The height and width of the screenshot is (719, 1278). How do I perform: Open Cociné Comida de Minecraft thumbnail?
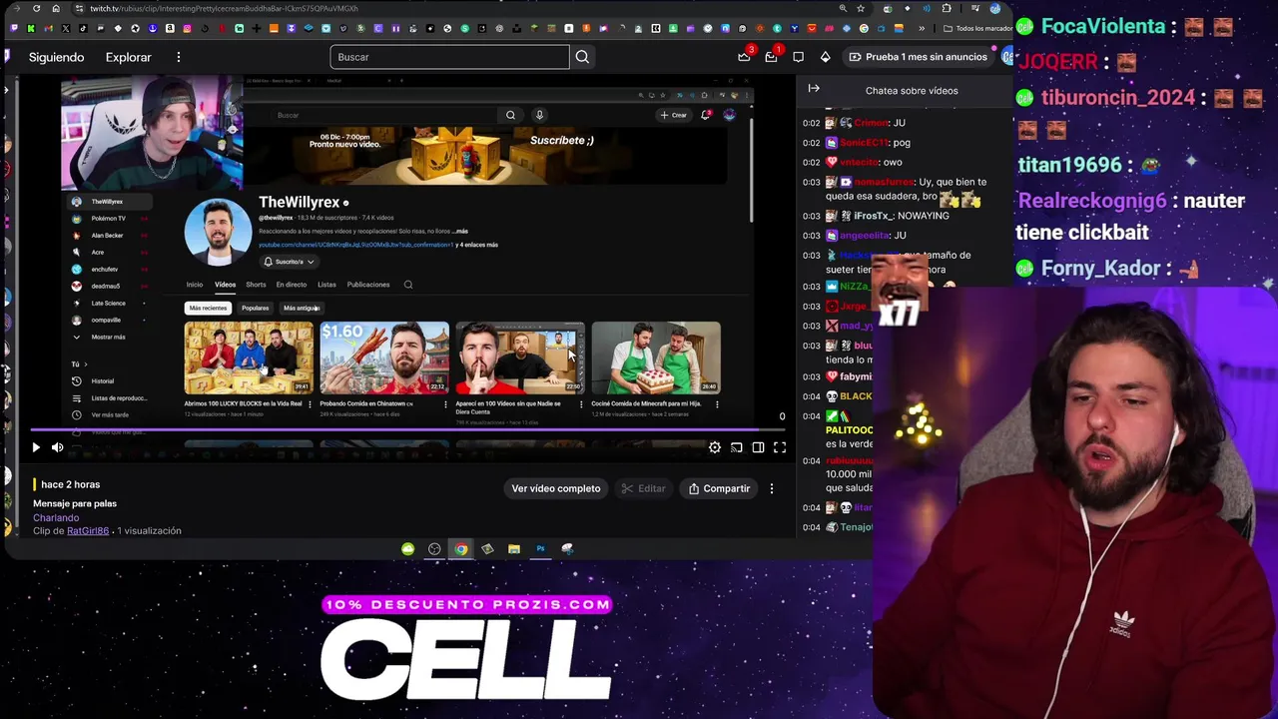[656, 358]
